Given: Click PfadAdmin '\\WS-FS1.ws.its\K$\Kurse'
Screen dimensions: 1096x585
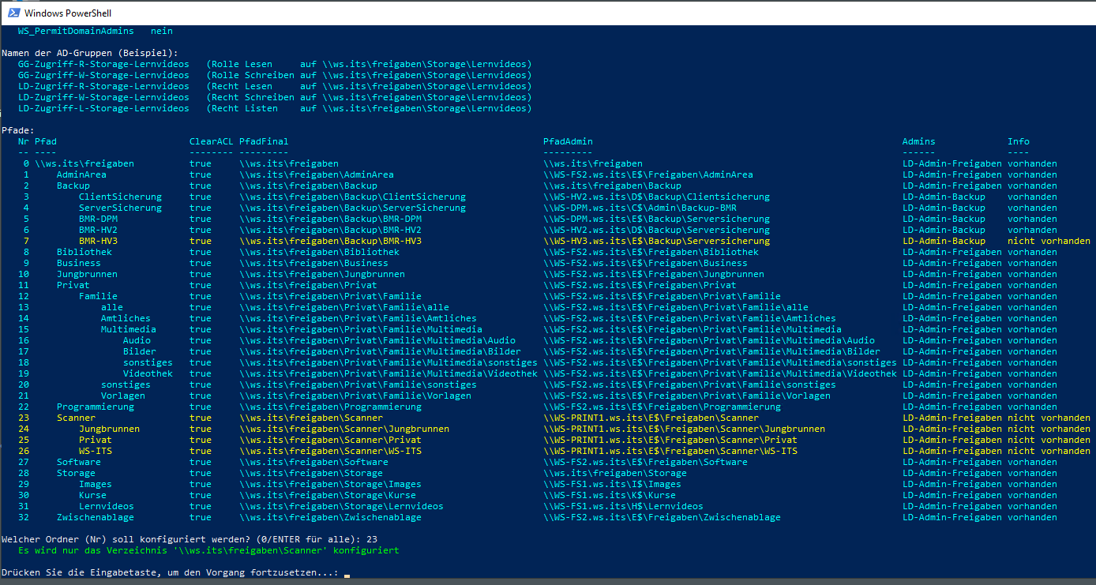Looking at the screenshot, I should [610, 495].
